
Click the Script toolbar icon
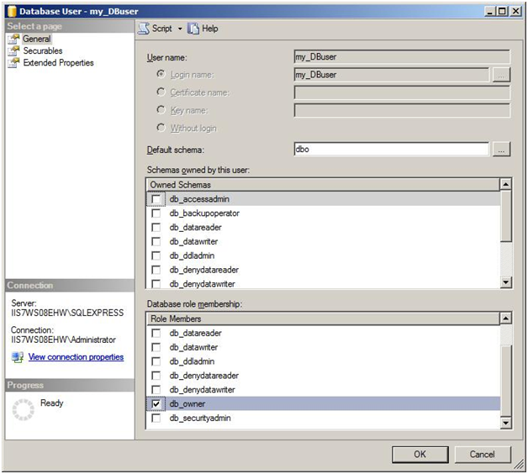click(144, 29)
